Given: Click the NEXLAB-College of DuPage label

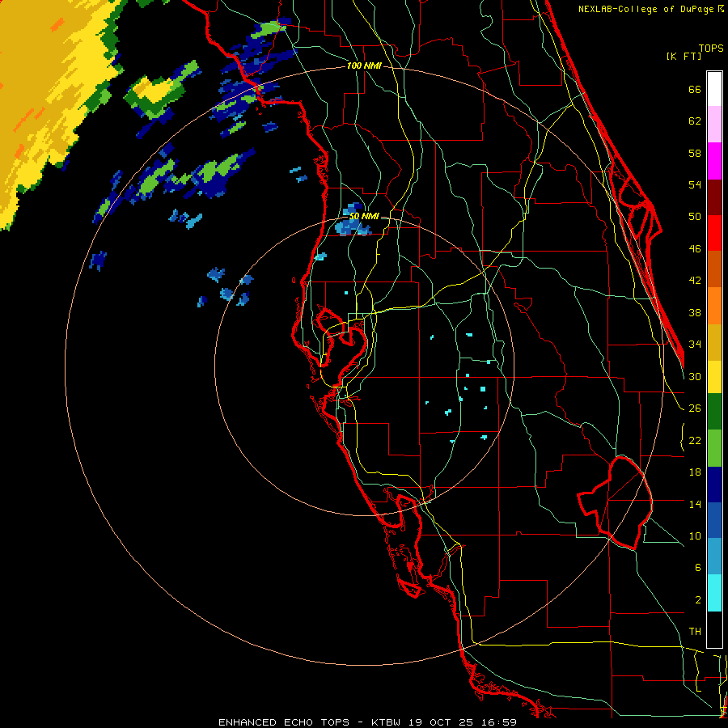Looking at the screenshot, I should [x=650, y=9].
